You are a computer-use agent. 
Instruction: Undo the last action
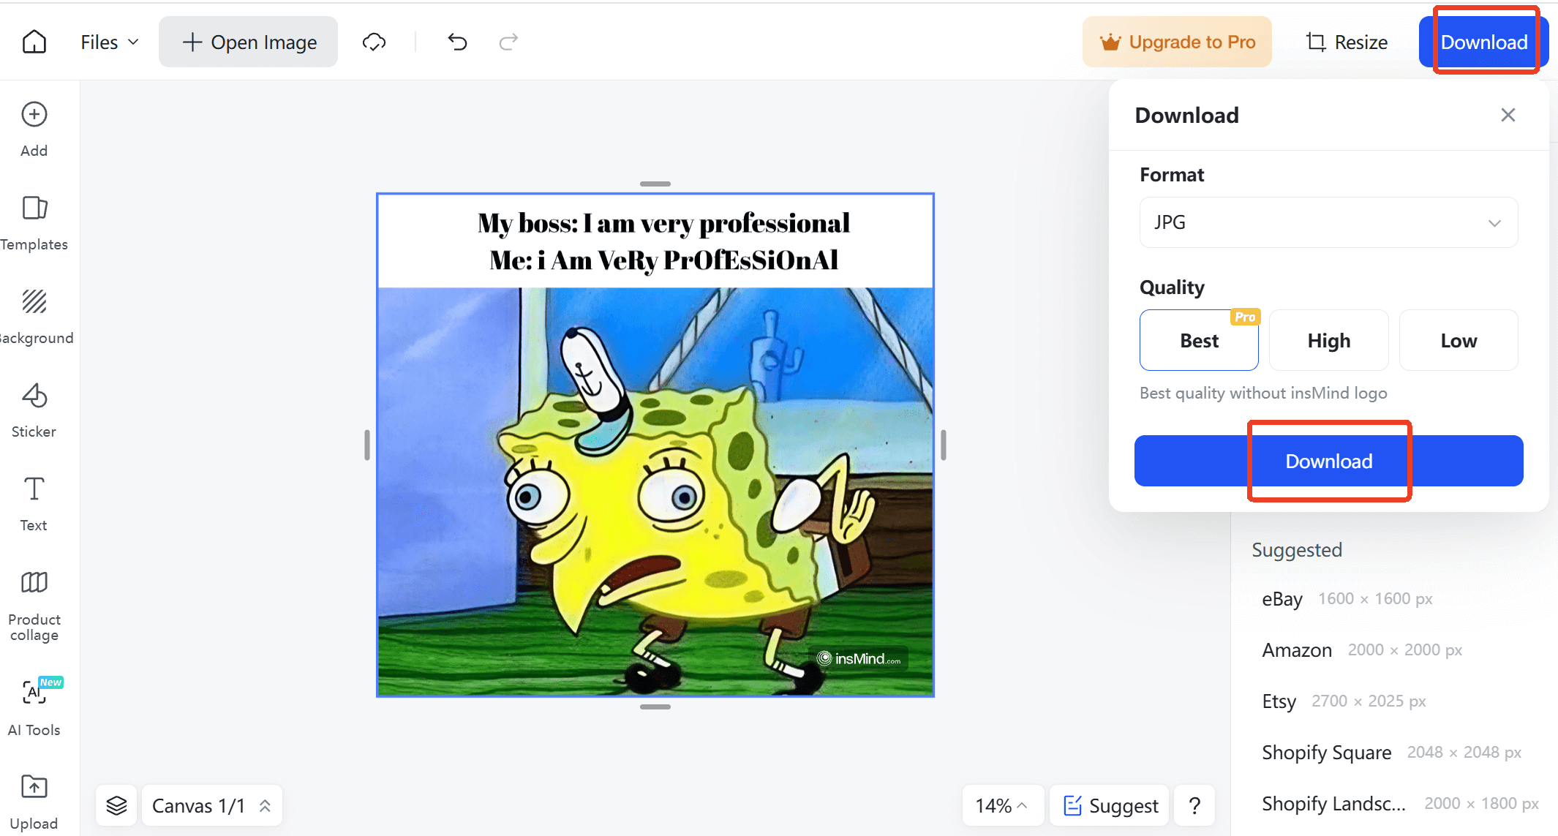(457, 42)
